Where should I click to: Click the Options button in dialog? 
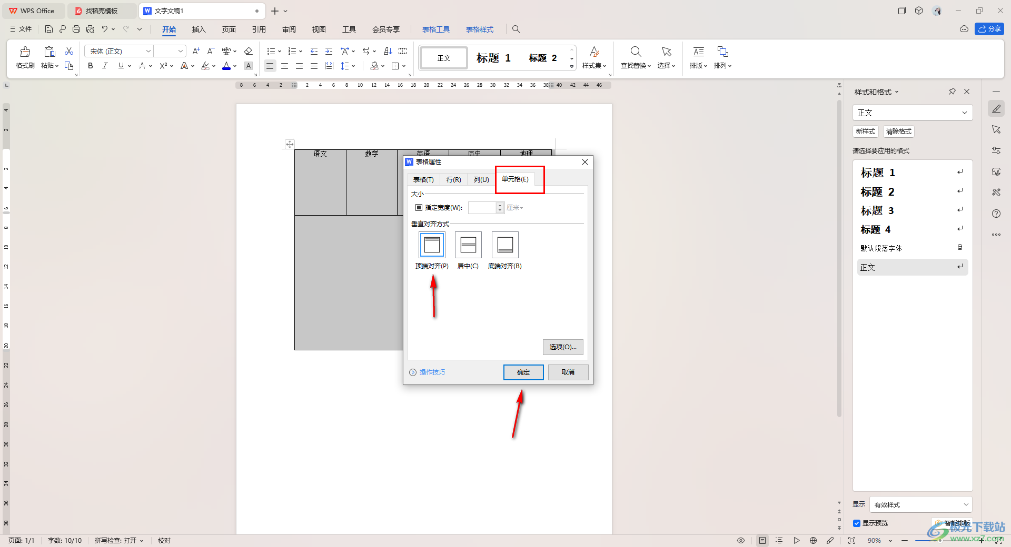pyautogui.click(x=563, y=347)
